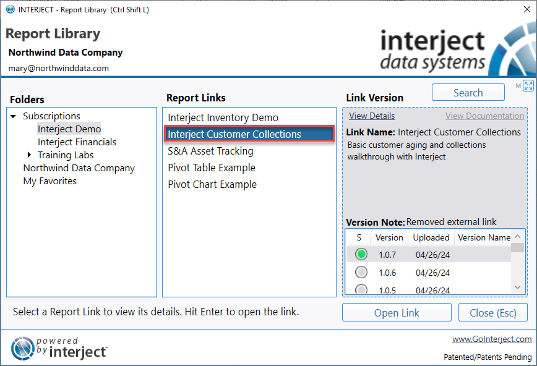537x366 pixels.
Task: Sort by the Version column header
Action: [389, 237]
